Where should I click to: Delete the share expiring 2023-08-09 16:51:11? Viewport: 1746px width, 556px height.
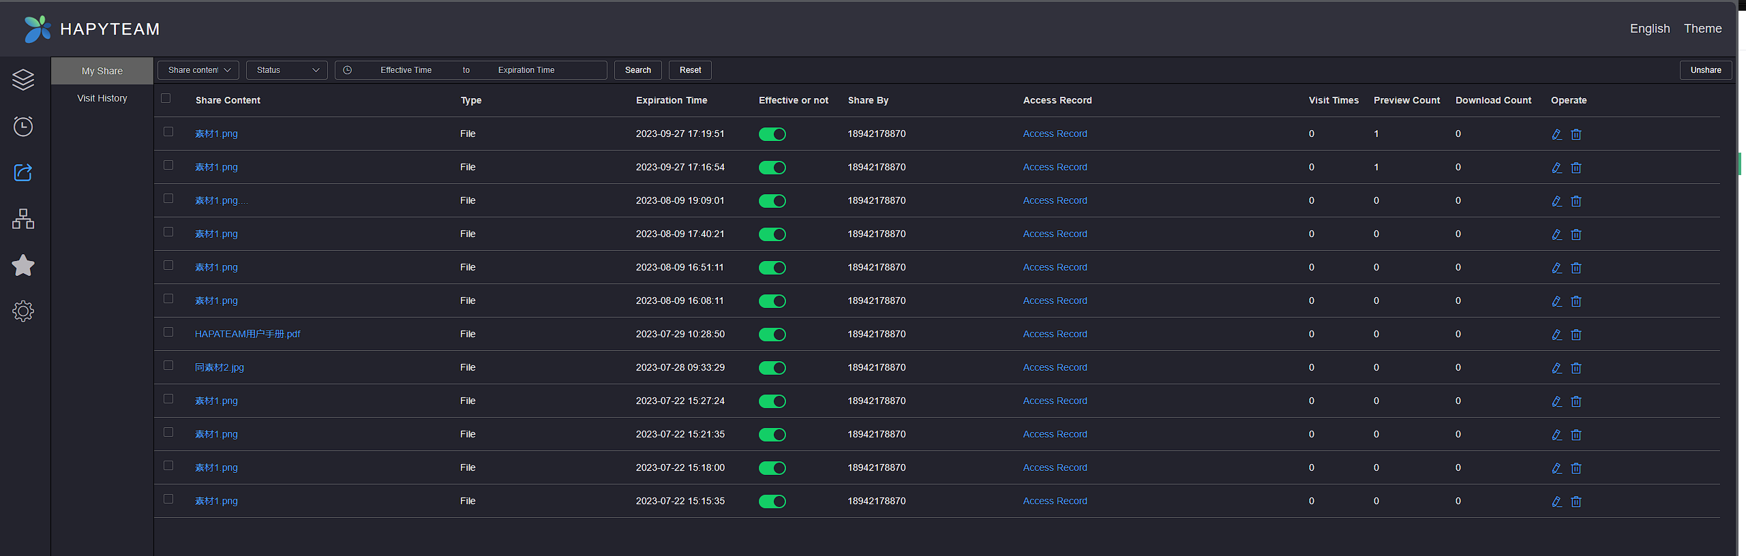coord(1576,268)
